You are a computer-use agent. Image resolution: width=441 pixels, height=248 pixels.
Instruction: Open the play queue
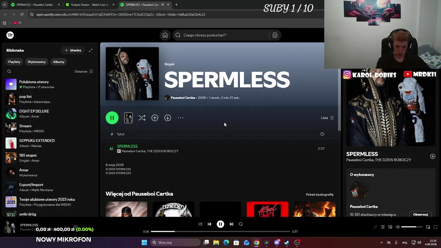tap(383, 227)
